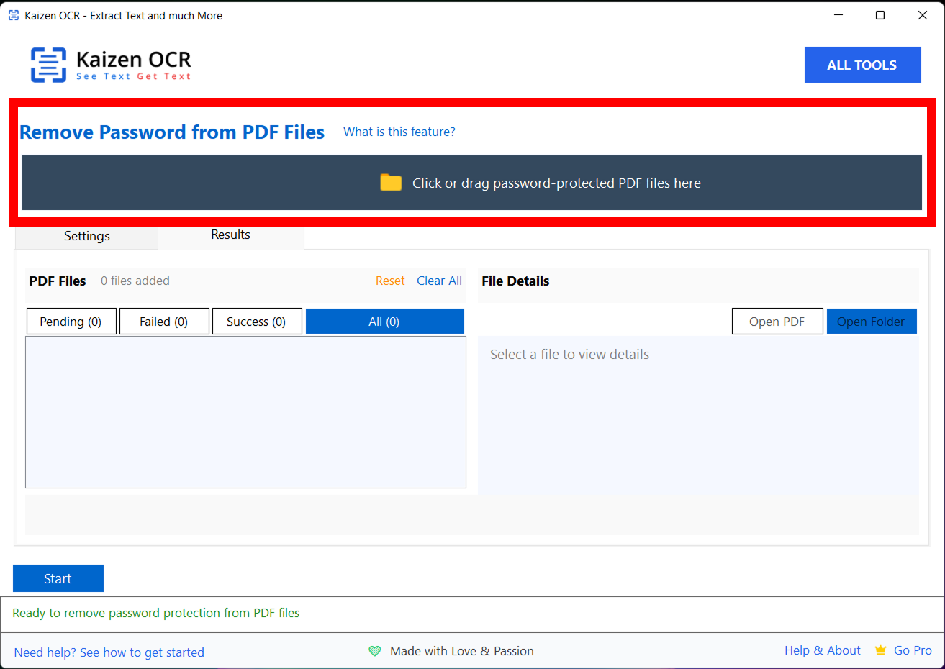
Task: Open the ALL TOOLS menu
Action: pyautogui.click(x=862, y=65)
